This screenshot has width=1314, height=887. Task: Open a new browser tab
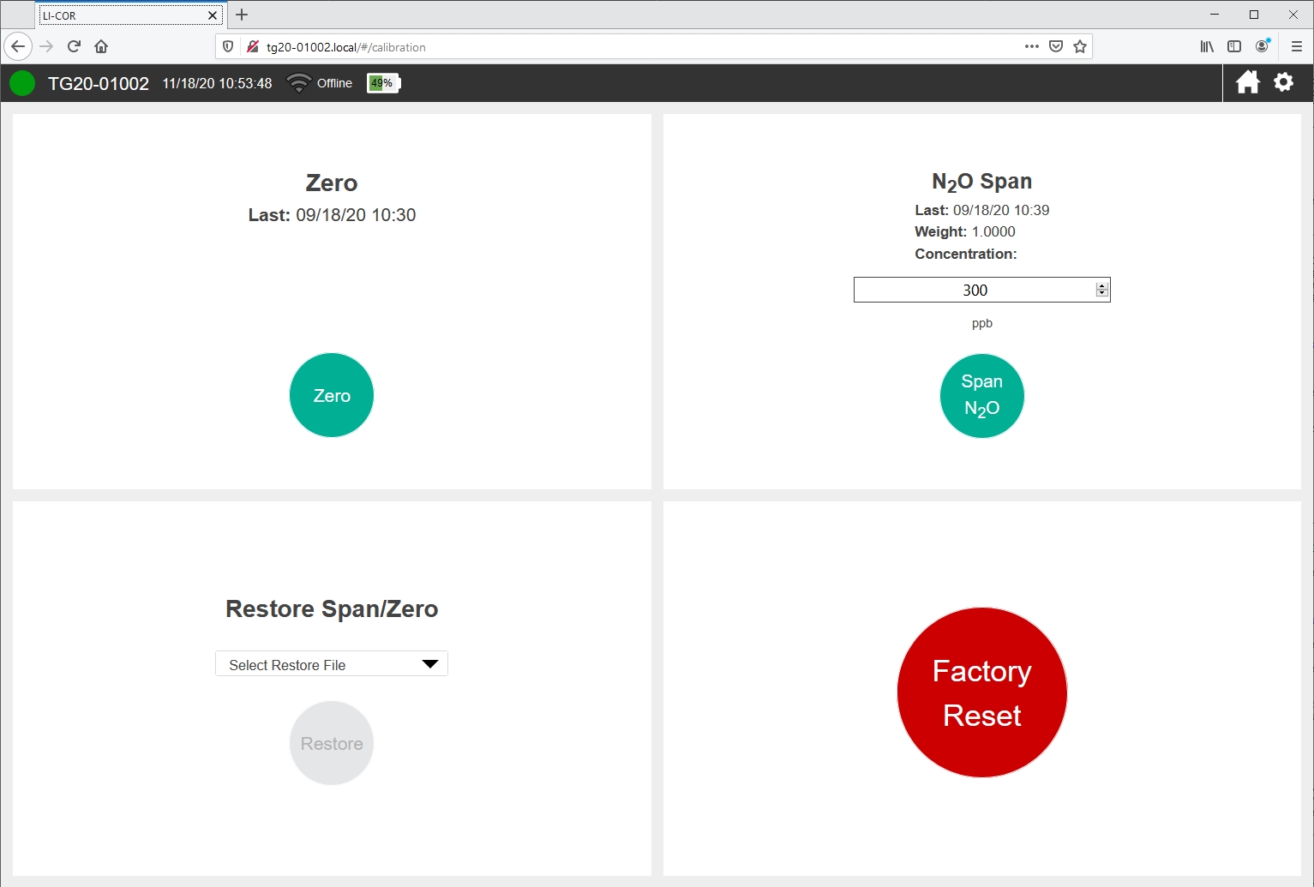(242, 15)
